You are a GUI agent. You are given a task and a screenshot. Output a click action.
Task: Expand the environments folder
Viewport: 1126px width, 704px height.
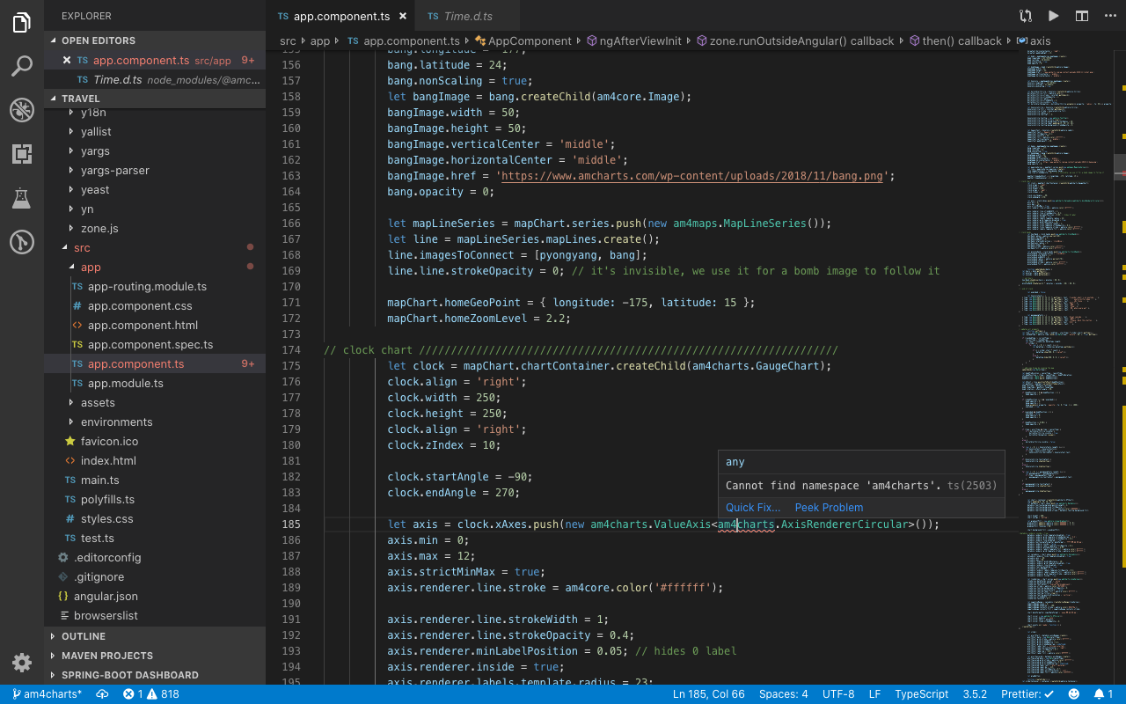pyautogui.click(x=155, y=422)
